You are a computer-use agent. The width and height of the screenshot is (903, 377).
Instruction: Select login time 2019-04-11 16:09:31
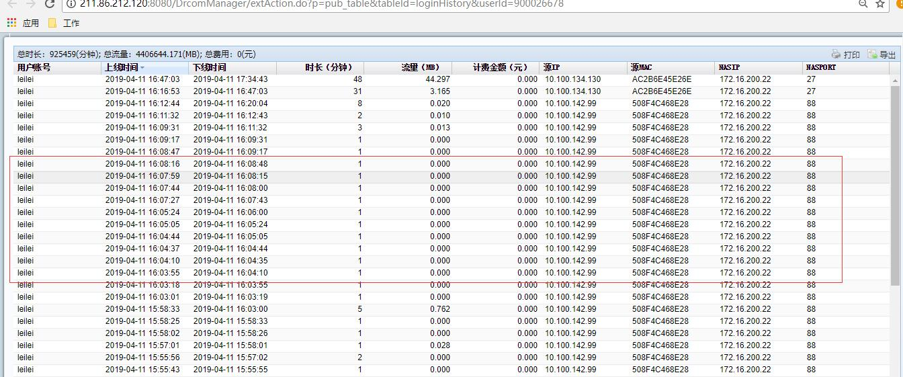pos(142,128)
